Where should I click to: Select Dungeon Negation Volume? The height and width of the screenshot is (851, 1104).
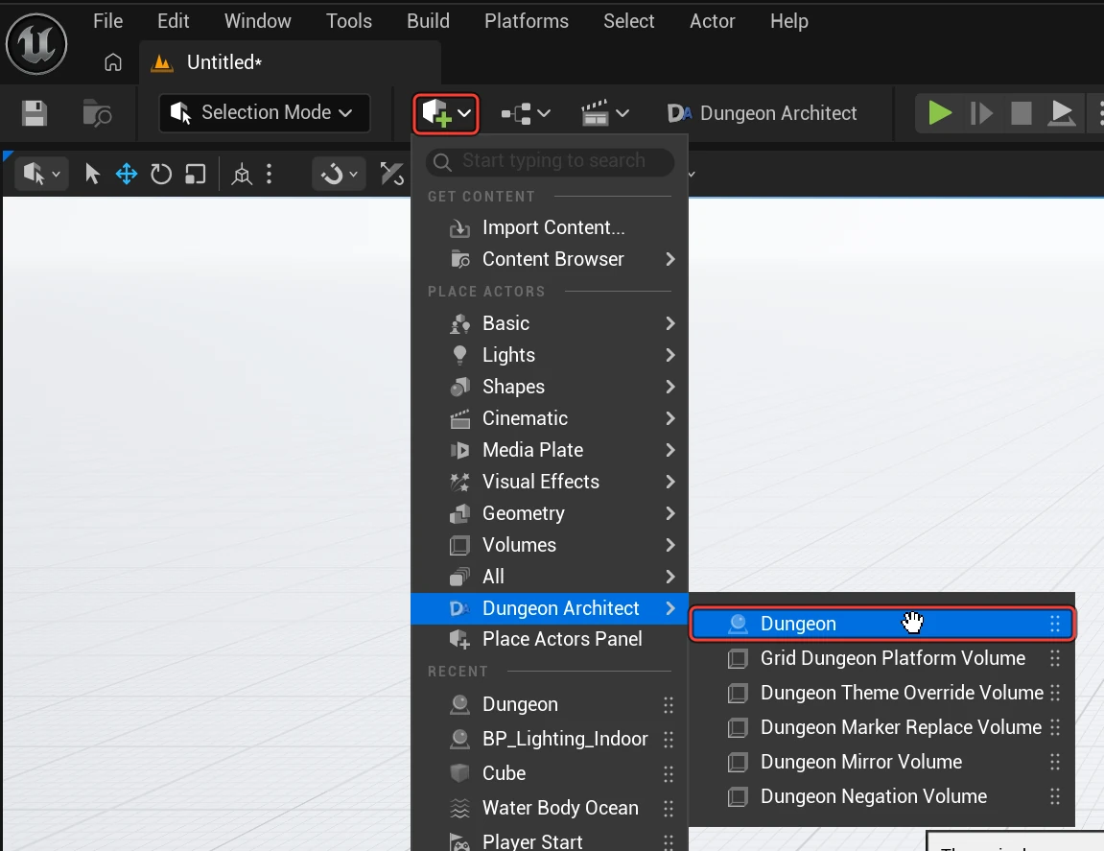tap(882, 796)
